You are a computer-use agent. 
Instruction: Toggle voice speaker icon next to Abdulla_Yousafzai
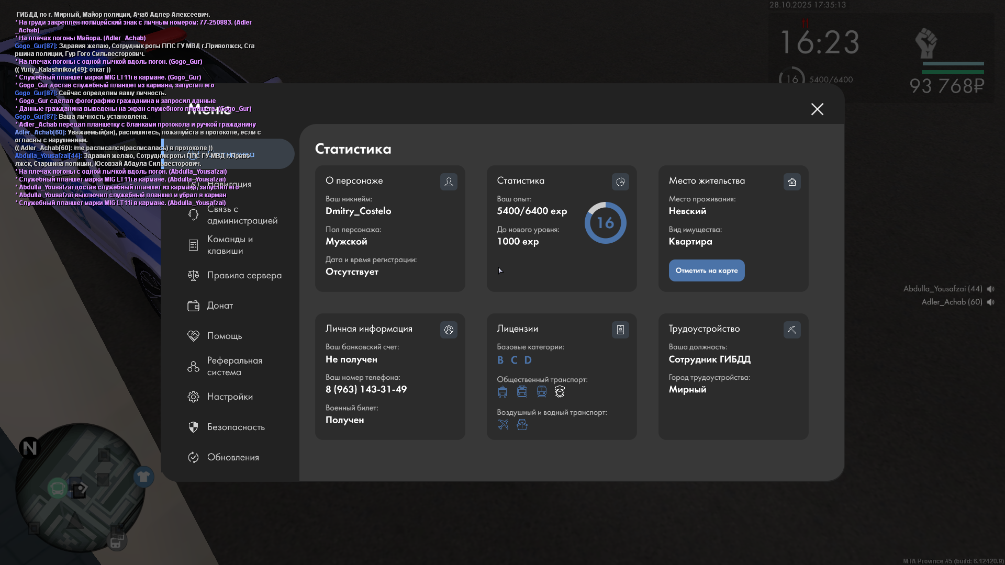(x=991, y=289)
